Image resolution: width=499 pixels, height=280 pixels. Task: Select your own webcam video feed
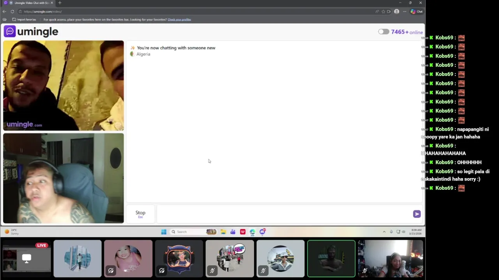64,178
